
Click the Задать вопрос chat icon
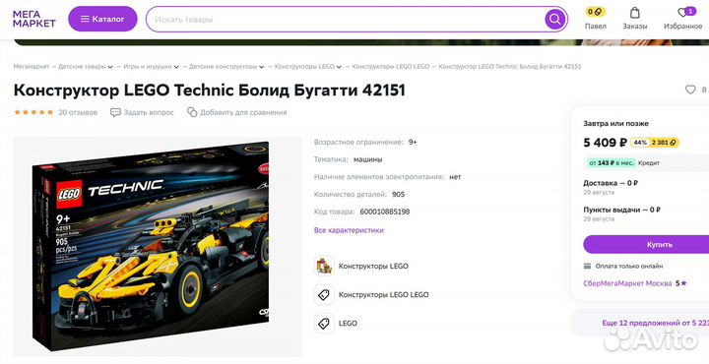[x=115, y=112]
